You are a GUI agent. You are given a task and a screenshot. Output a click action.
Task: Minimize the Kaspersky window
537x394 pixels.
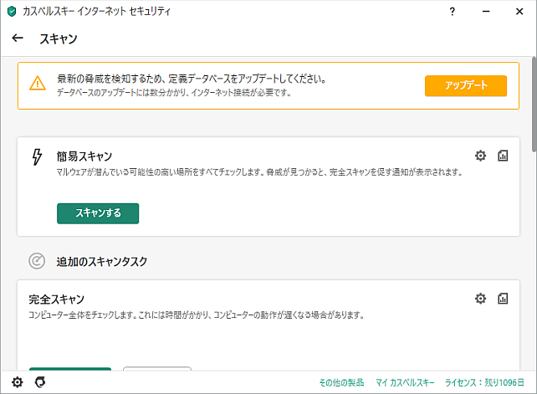(x=486, y=12)
